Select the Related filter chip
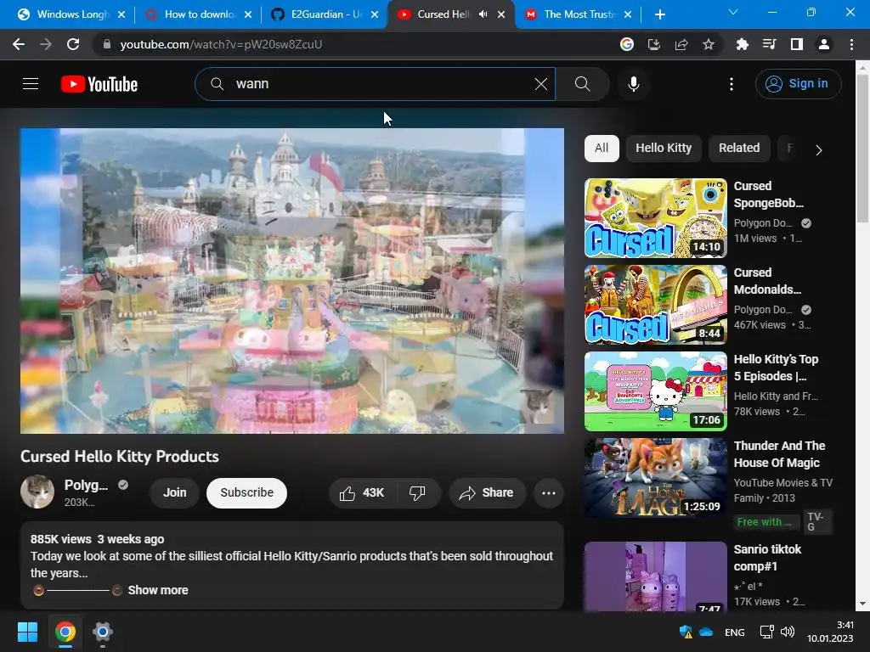Screen dimensions: 870x652 739,149
